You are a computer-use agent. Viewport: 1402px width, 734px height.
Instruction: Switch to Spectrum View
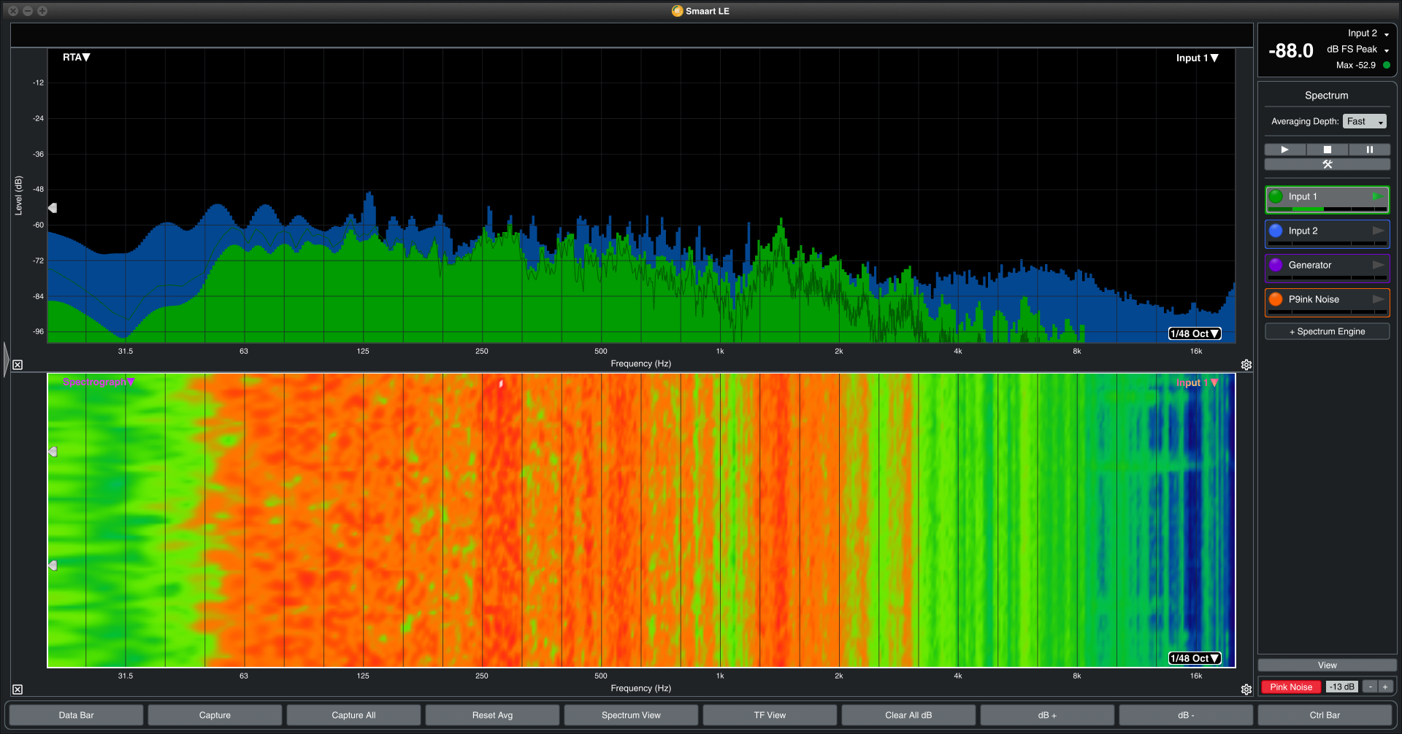pyautogui.click(x=631, y=715)
